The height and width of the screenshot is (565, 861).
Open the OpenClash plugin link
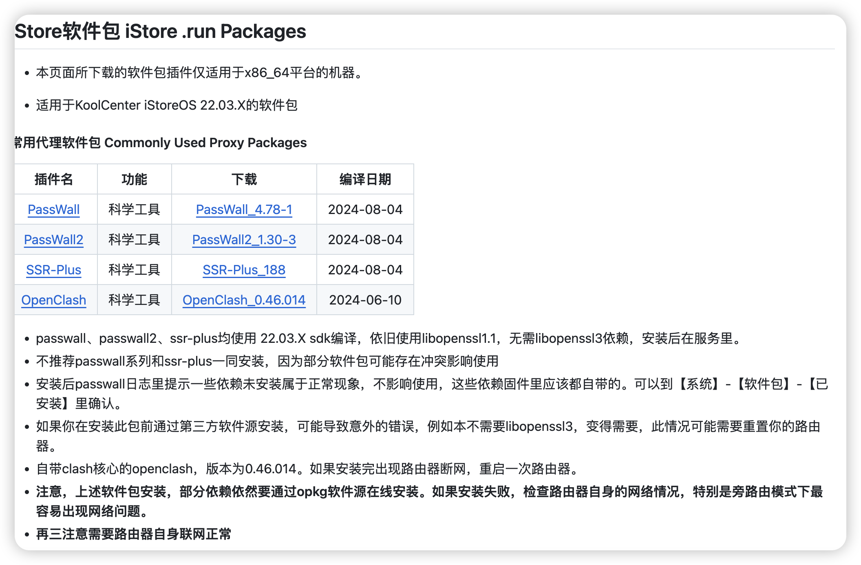pos(53,300)
